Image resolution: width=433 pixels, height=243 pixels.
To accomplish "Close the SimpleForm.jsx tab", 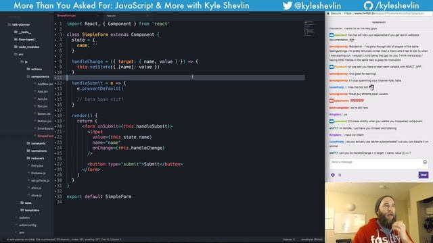I will pyautogui.click(x=97, y=16).
